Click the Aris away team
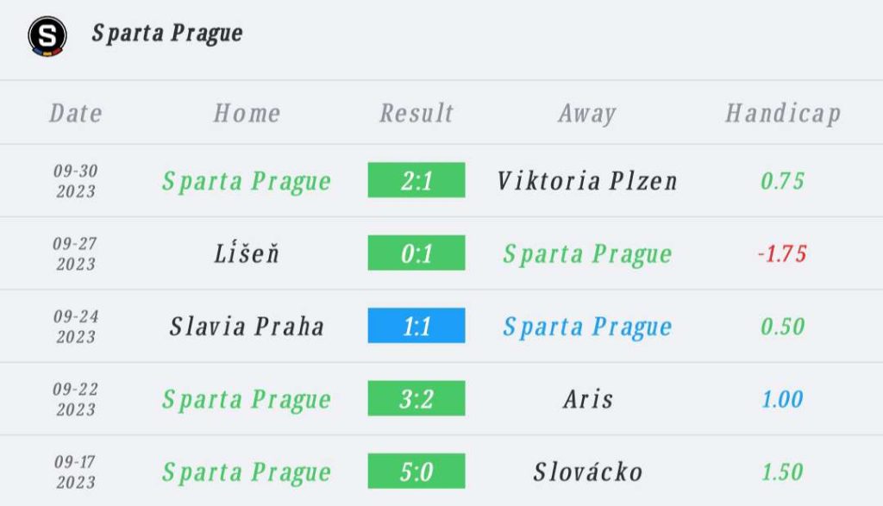This screenshot has width=883, height=506. 587,399
